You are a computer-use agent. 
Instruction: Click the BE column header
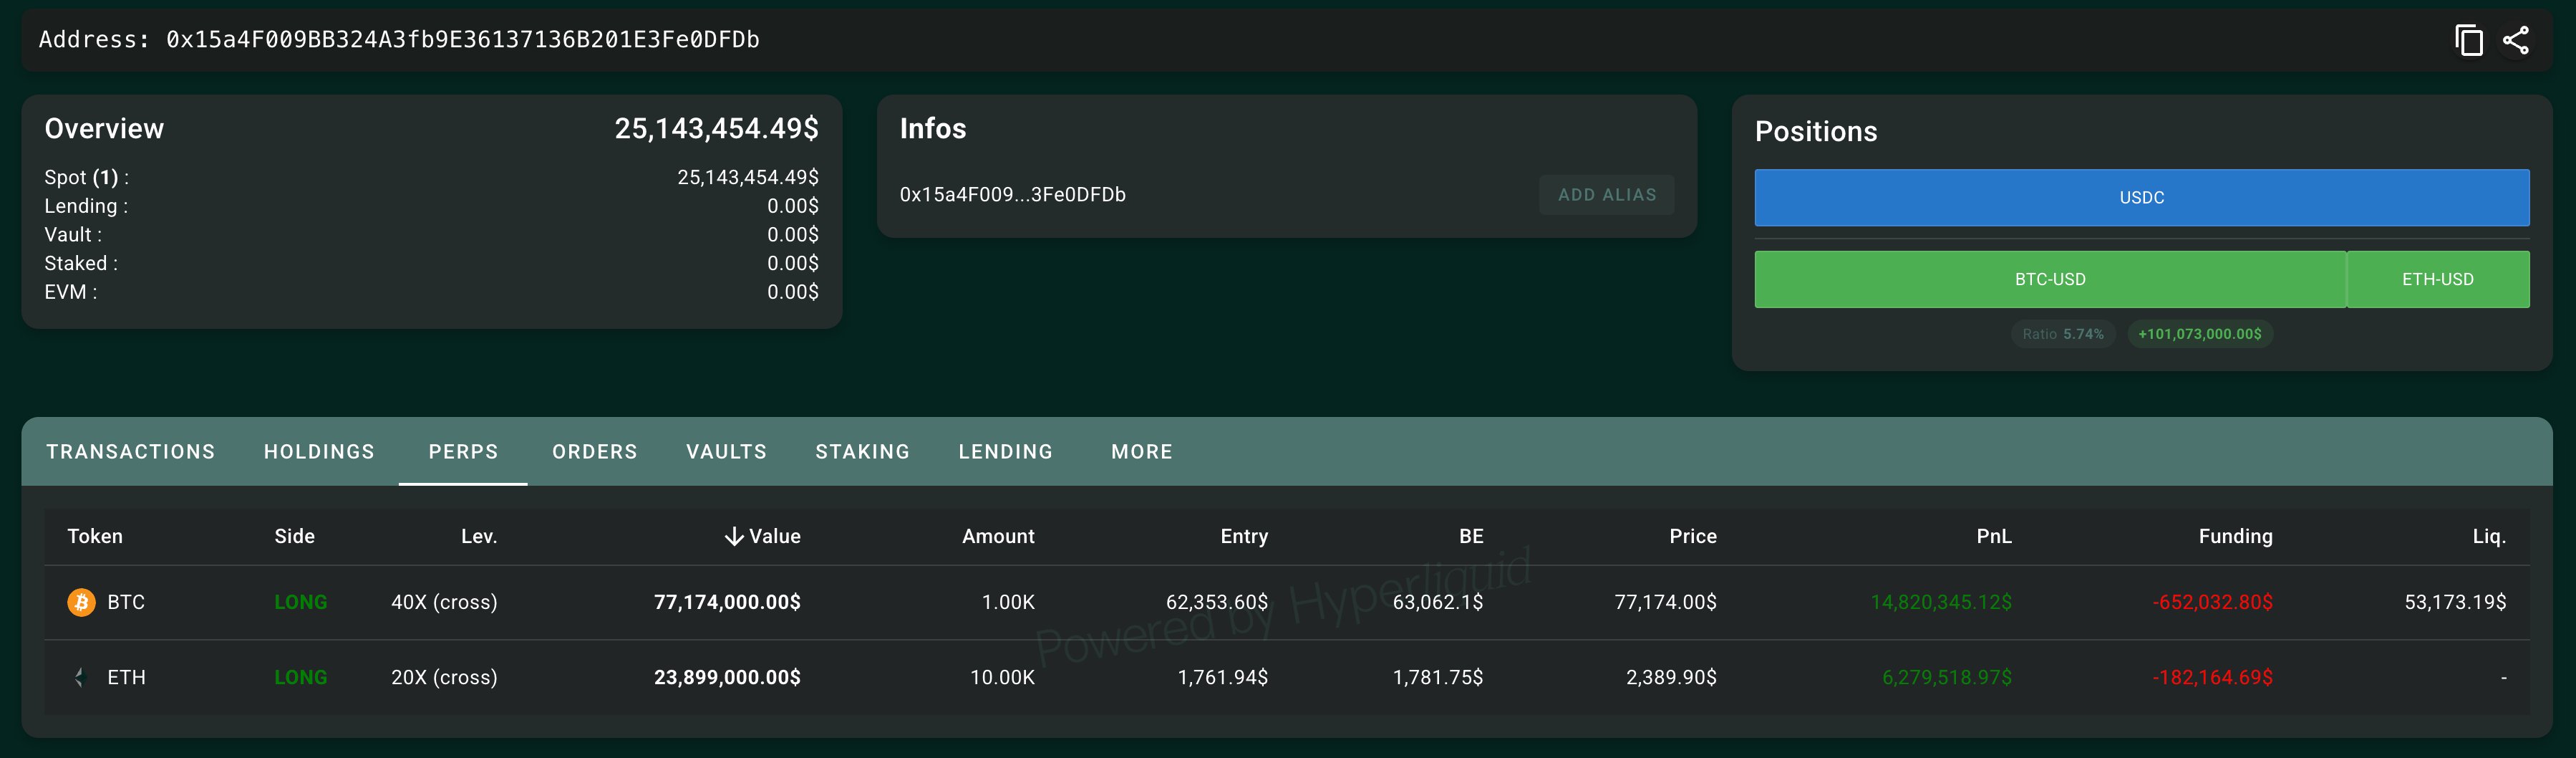click(x=1471, y=537)
